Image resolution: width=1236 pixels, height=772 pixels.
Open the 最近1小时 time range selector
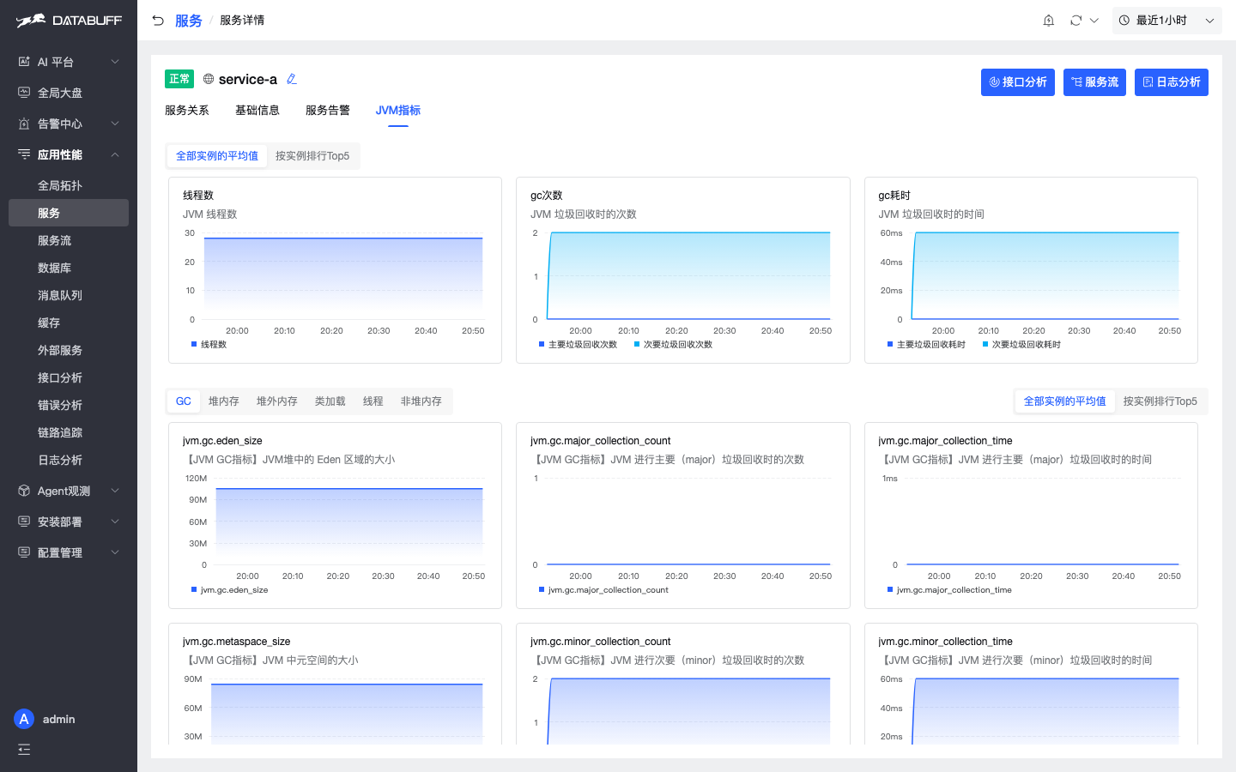[1166, 20]
